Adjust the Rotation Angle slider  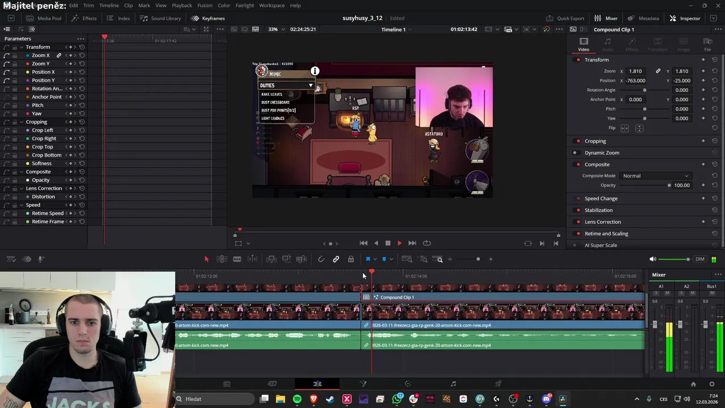pyautogui.click(x=645, y=90)
